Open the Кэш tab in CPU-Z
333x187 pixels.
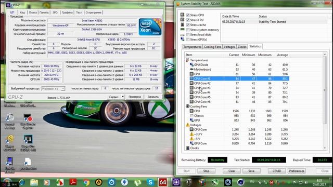tap(22, 12)
